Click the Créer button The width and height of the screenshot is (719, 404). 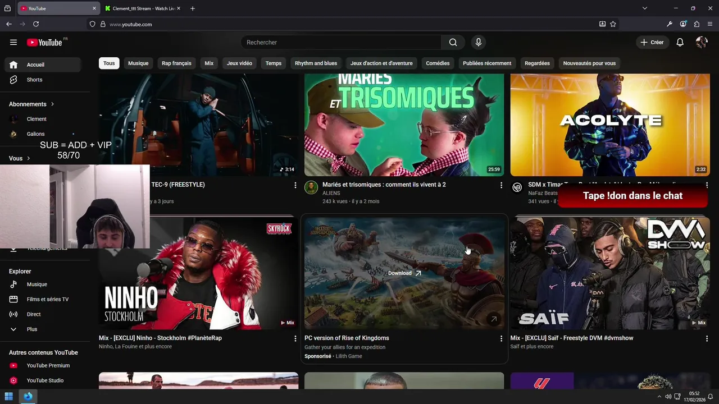tap(652, 42)
